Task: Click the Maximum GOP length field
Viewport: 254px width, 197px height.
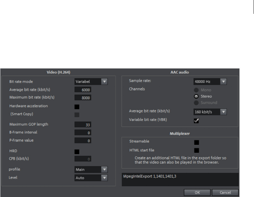Action: coord(83,125)
